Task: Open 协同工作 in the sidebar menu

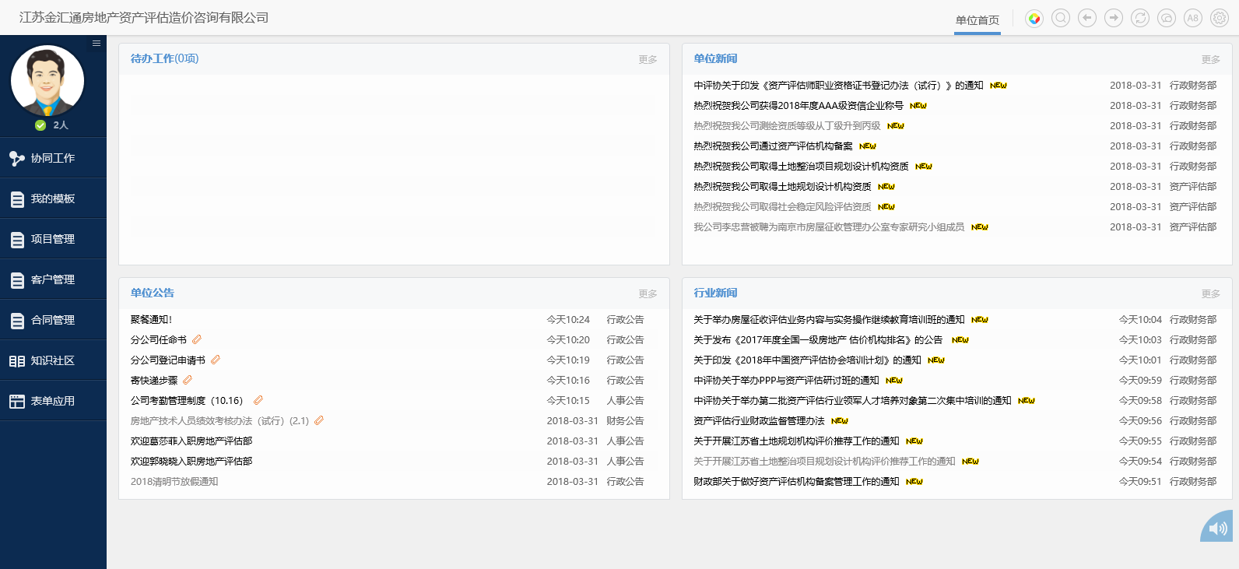Action: (x=53, y=159)
